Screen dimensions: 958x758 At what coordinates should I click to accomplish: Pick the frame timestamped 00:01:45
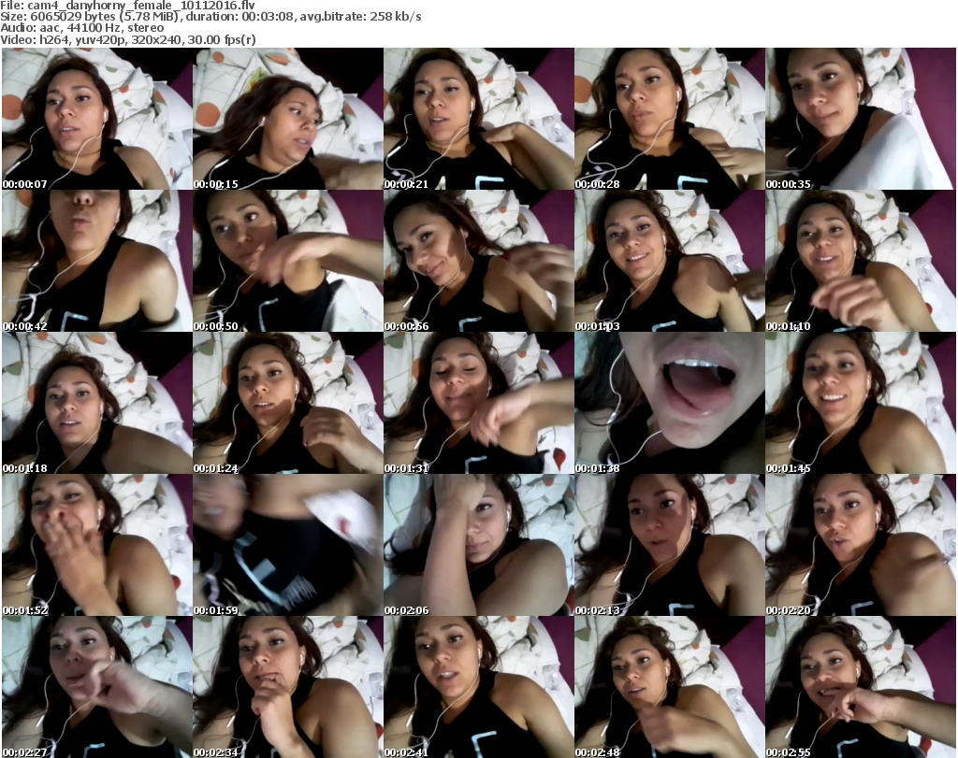(861, 403)
